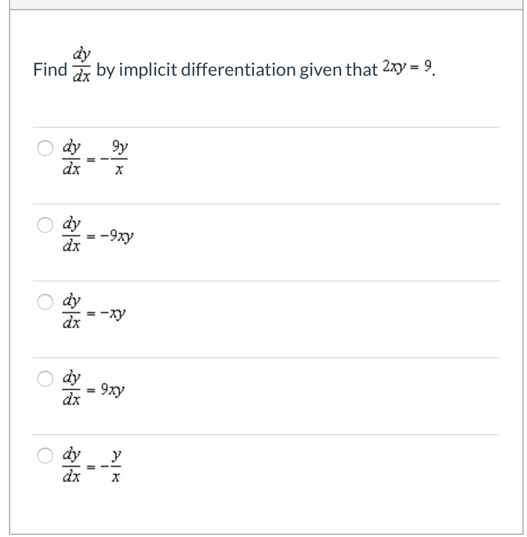This screenshot has width=527, height=537.
Task: Select the radio button for dy/dx = -9xy
Action: (x=45, y=224)
